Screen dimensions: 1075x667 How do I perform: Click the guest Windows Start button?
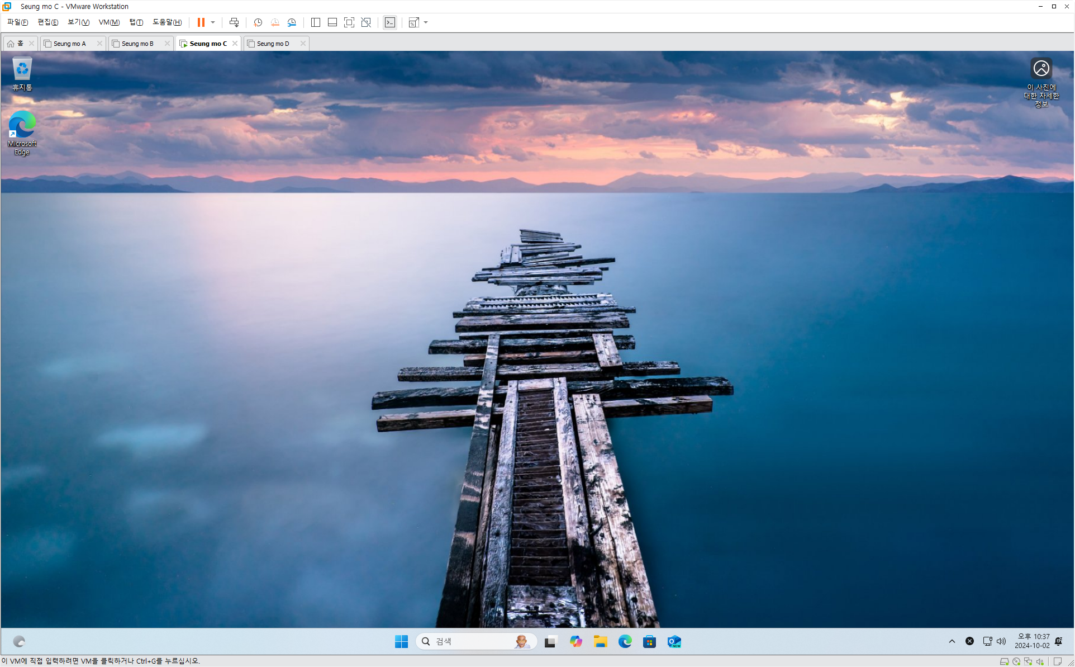click(x=401, y=641)
